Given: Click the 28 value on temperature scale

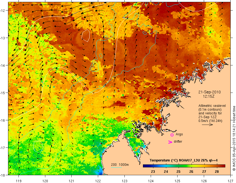Looking at the screenshot, I should pos(217,171).
